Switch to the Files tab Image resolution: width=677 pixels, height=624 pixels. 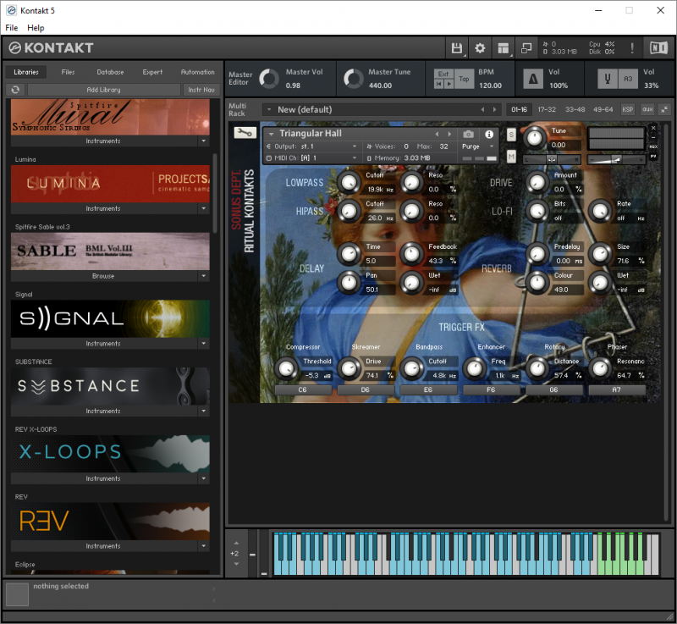pos(68,72)
